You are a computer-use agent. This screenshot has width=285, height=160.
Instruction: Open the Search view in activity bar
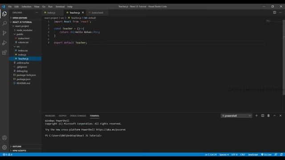pos(4,24)
